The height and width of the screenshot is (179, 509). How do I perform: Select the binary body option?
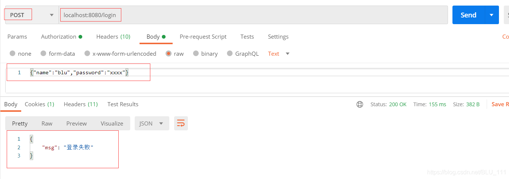click(x=205, y=53)
